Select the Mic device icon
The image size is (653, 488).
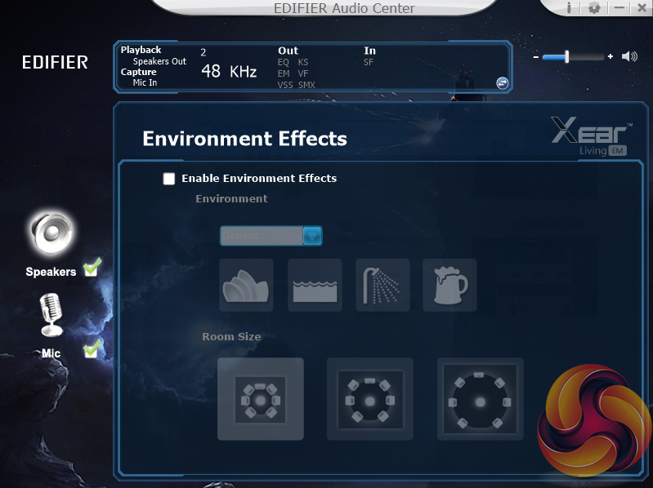click(x=51, y=315)
